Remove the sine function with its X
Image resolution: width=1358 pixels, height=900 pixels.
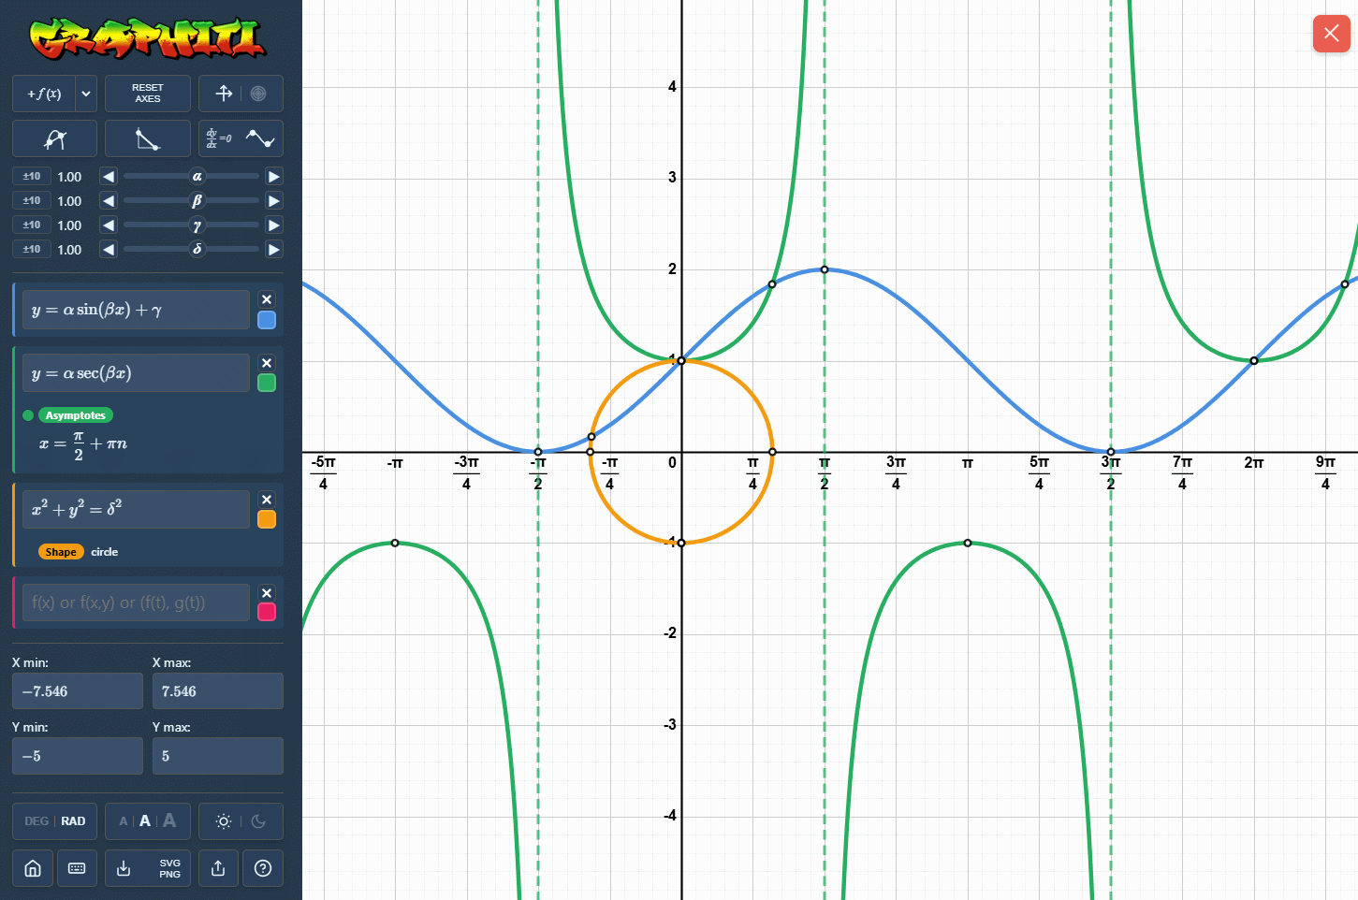tap(267, 299)
